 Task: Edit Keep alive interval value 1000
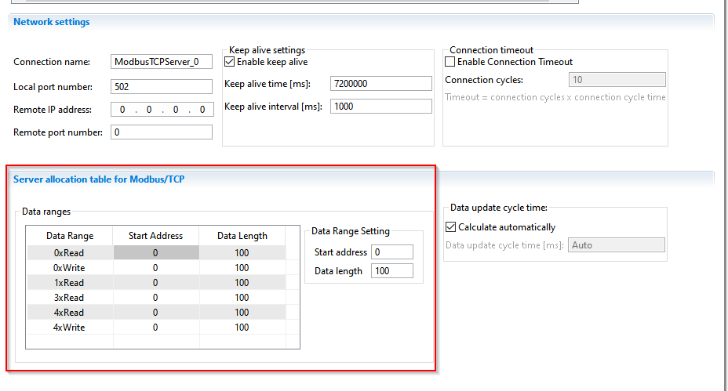(381, 107)
